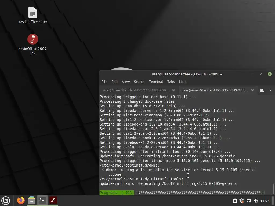Viewport: 275px width, 206px height.
Task: Open the Terminal menu
Action: click(156, 82)
